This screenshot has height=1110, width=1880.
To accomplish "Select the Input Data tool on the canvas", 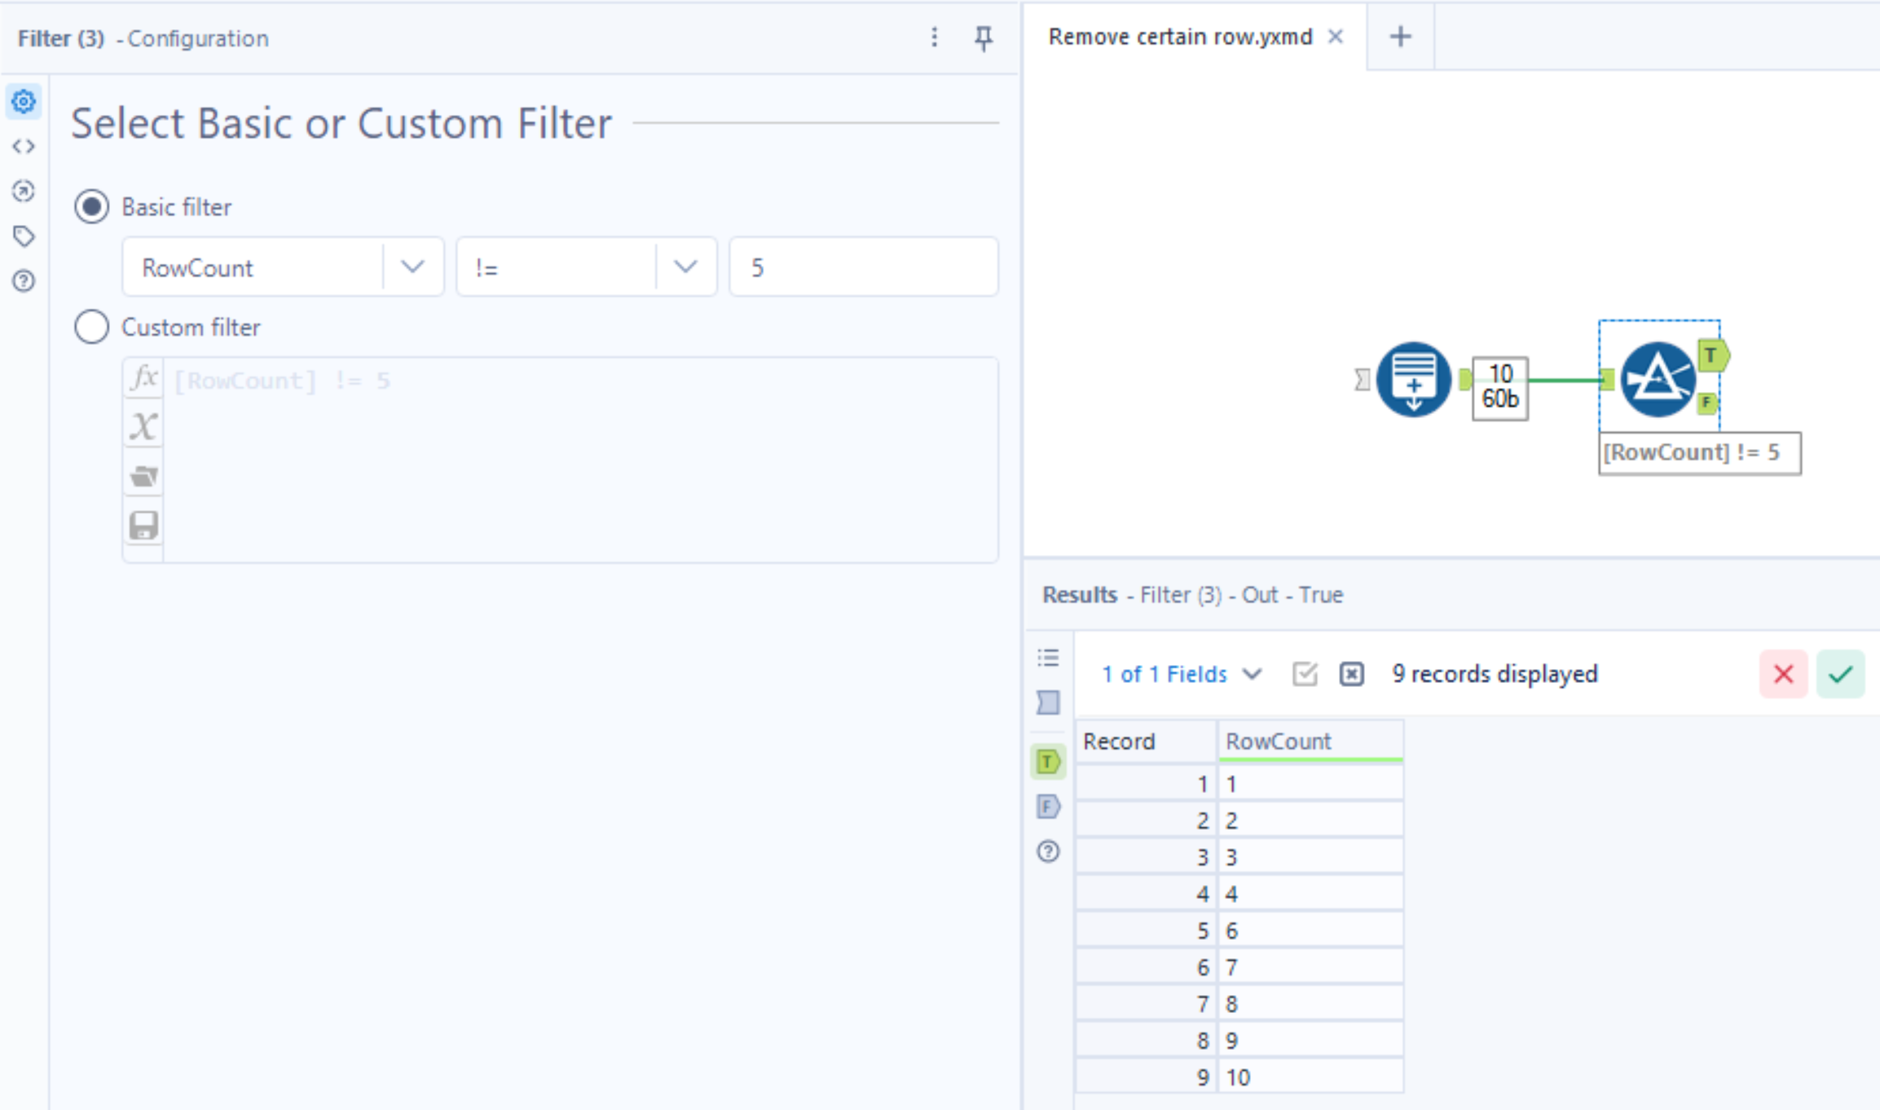I will pos(1414,380).
